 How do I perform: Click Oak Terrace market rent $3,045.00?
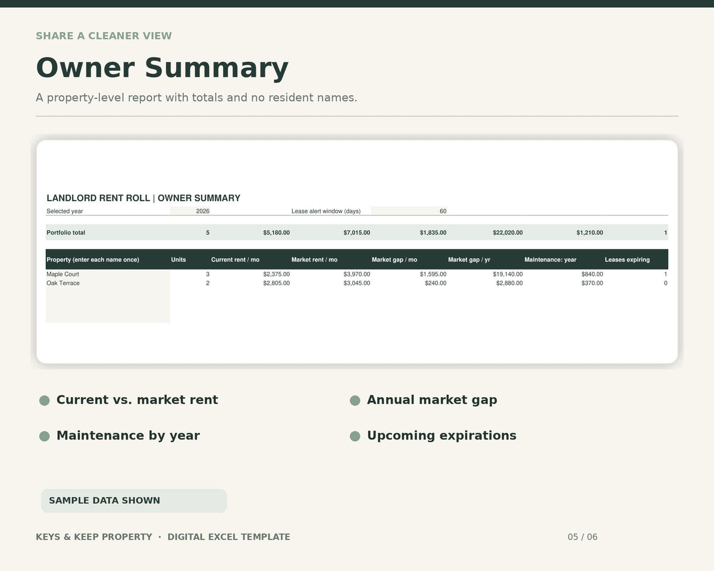pos(356,283)
